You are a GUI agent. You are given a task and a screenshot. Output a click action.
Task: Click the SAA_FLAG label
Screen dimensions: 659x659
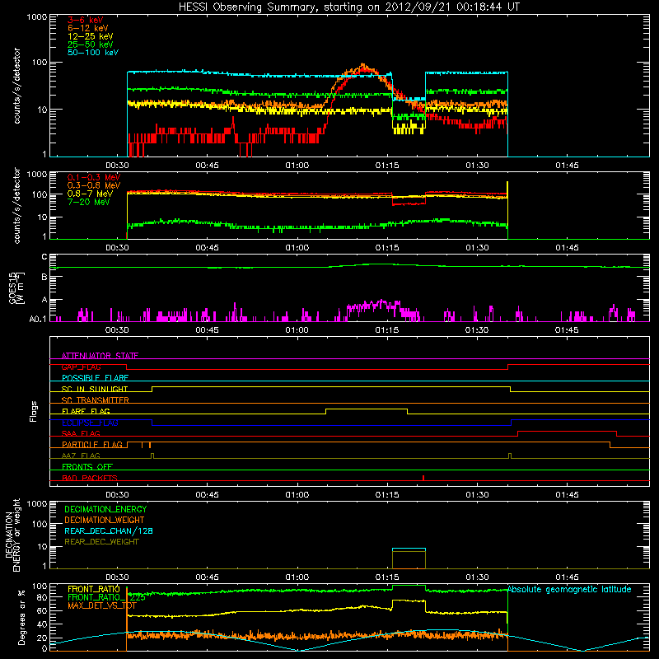tap(81, 434)
